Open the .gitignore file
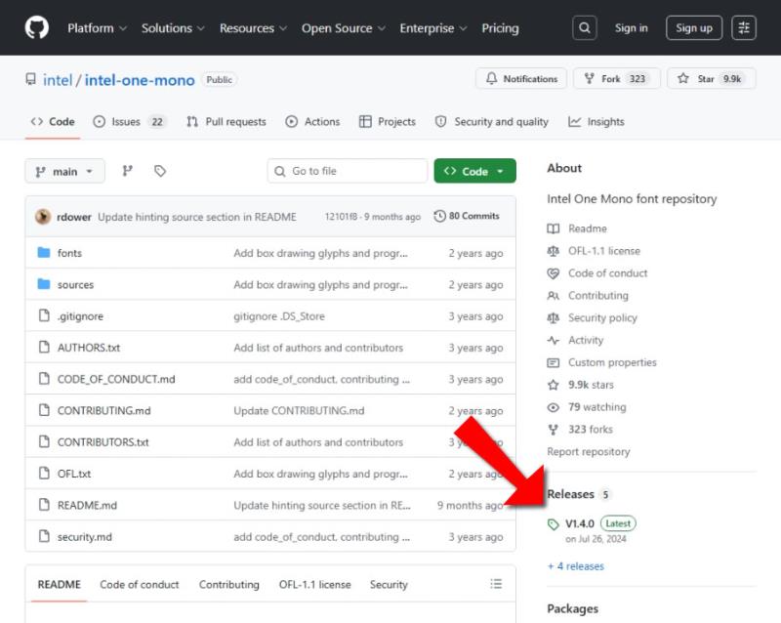 80,316
